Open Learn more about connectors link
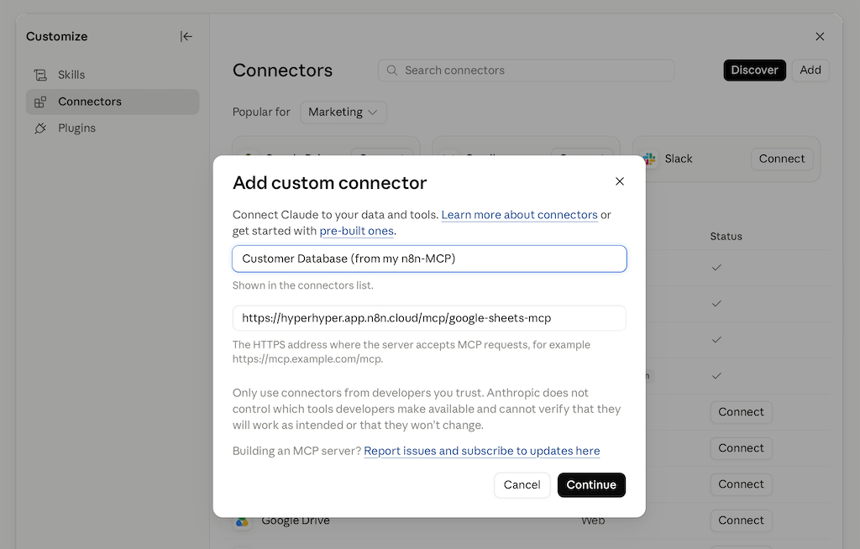 pyautogui.click(x=519, y=215)
